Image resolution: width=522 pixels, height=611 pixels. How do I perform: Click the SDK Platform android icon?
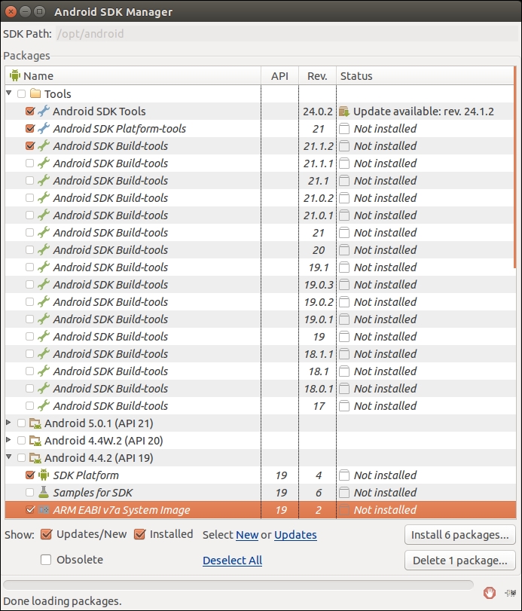coord(44,475)
